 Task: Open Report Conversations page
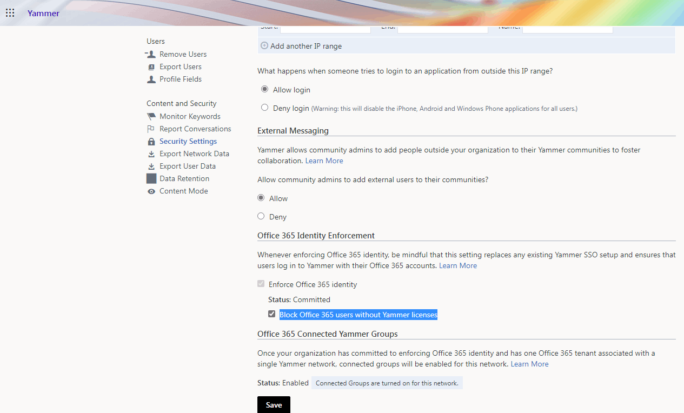(195, 129)
